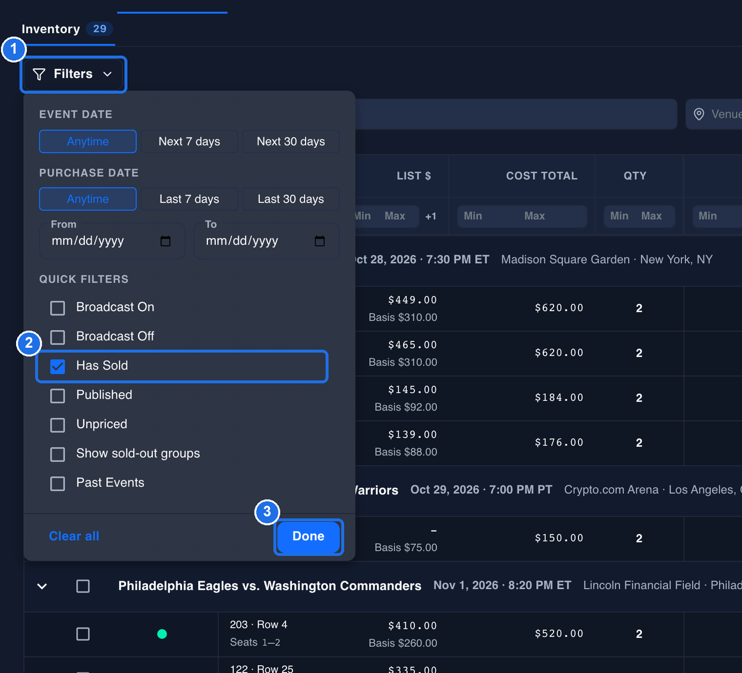742x673 pixels.
Task: Click the $184.00 cost total value
Action: [559, 397]
